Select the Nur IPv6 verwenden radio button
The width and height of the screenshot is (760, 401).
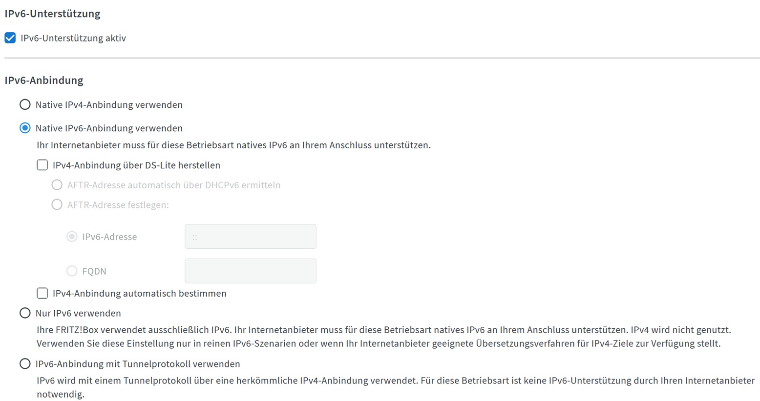[x=25, y=313]
